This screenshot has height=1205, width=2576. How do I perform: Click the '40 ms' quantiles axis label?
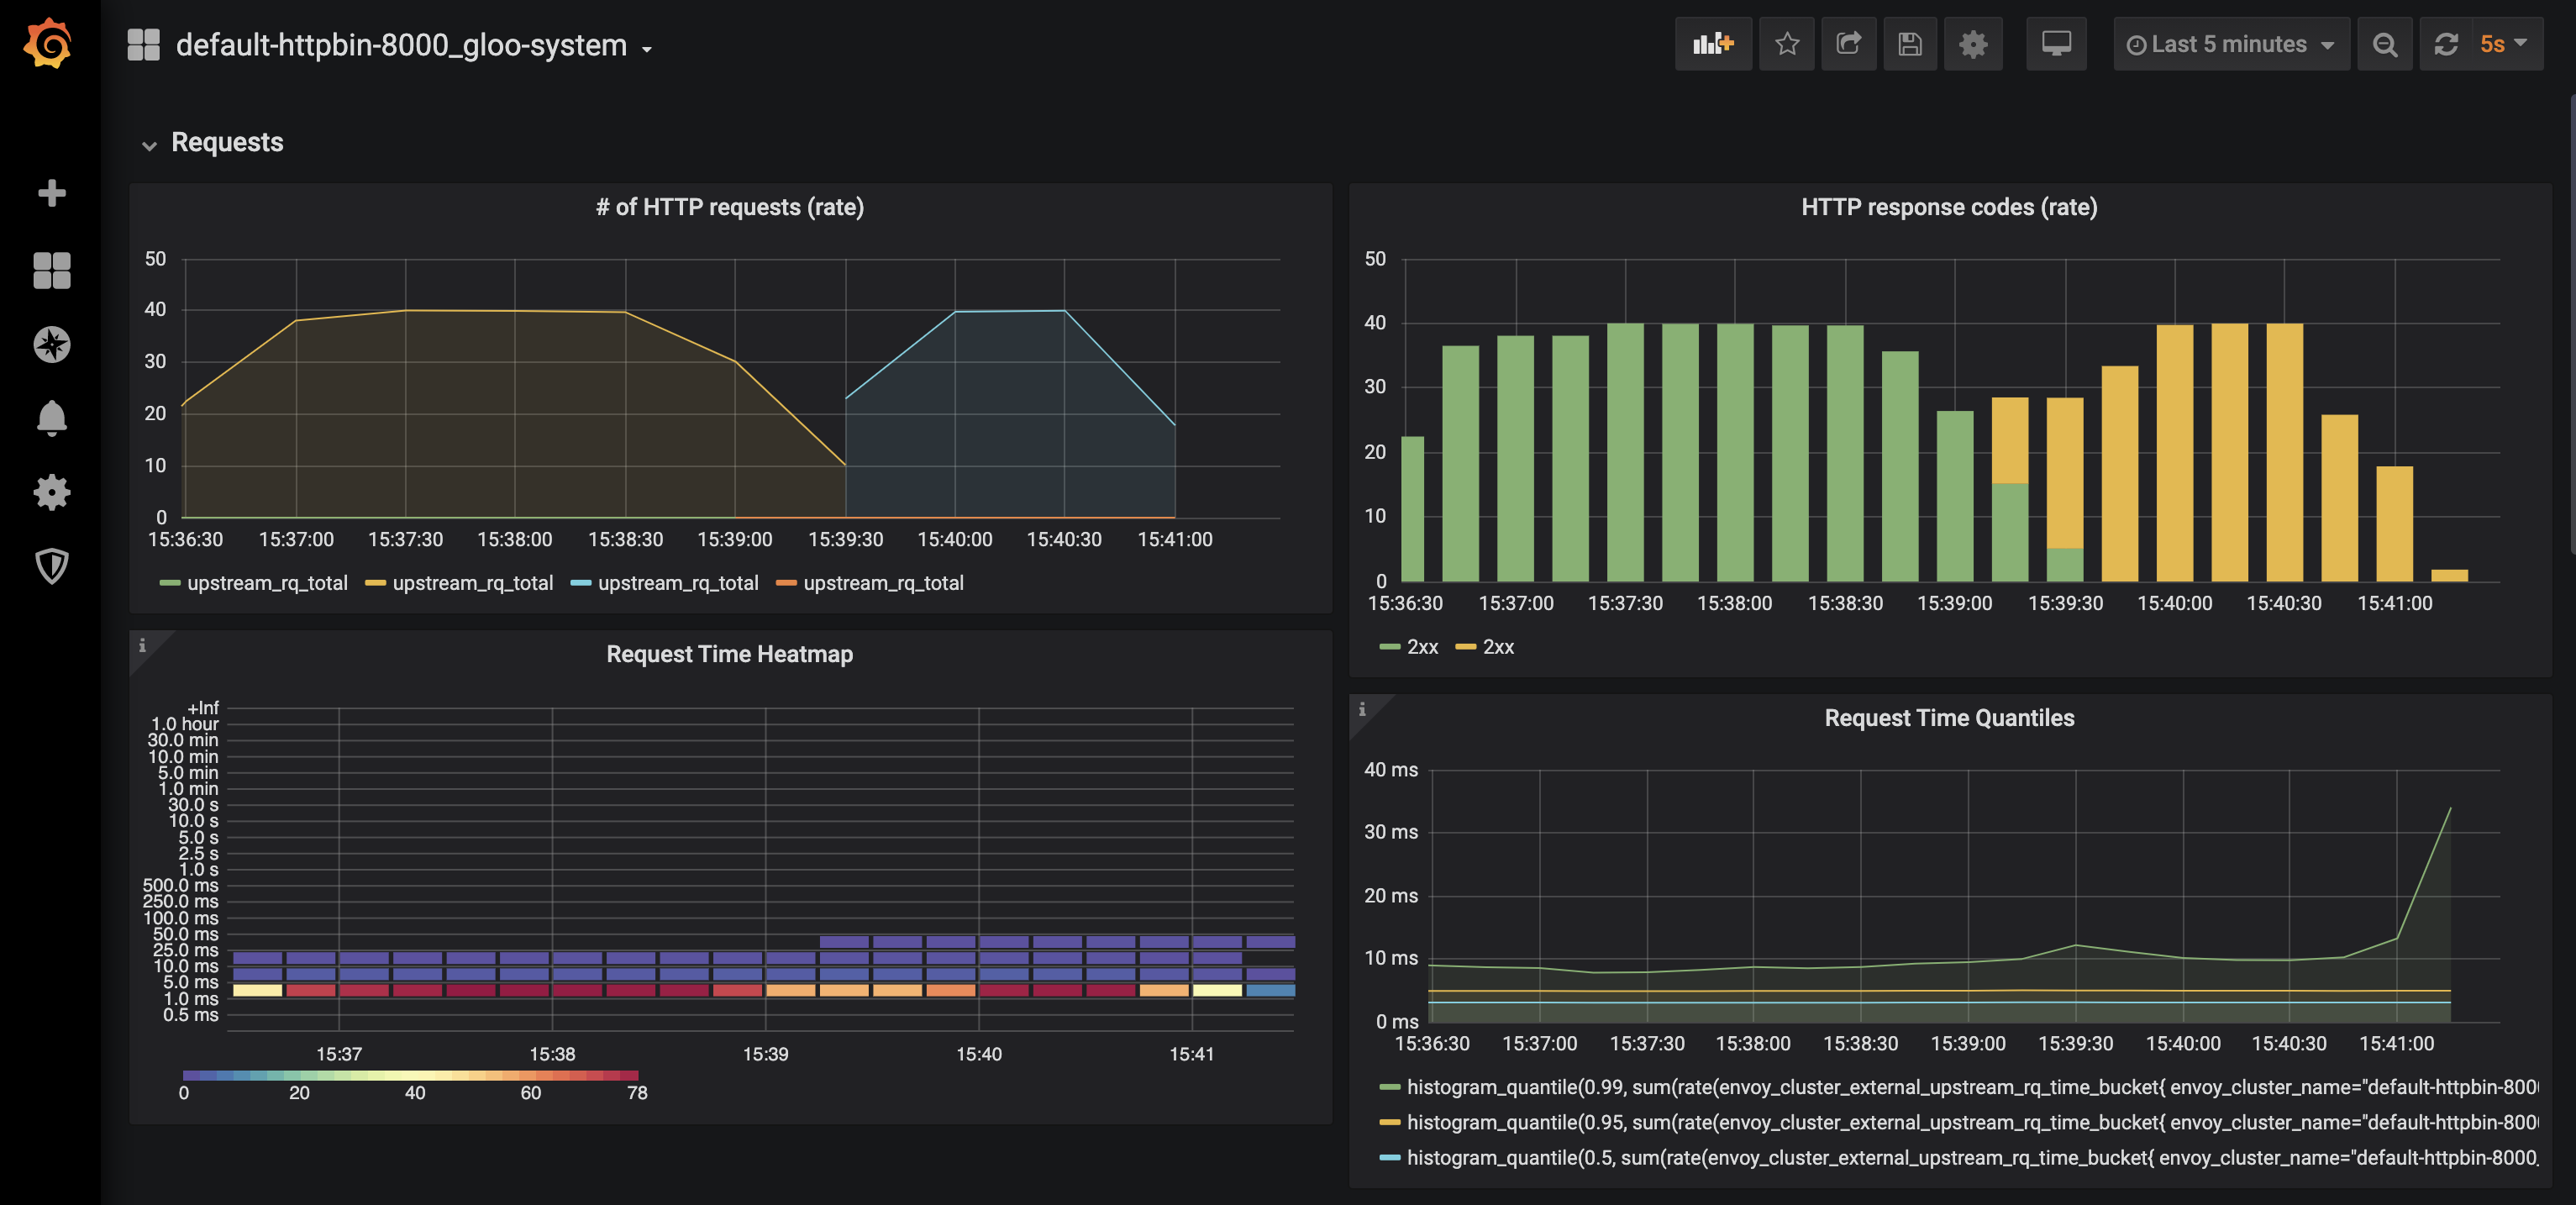coord(1391,770)
